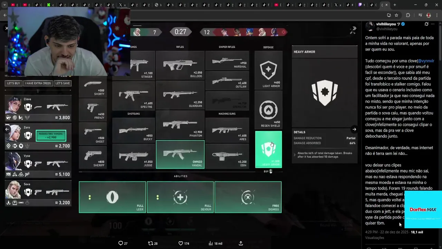Bookmark this page with the star icon
Image resolution: width=442 pixels, height=249 pixels.
coord(396,15)
